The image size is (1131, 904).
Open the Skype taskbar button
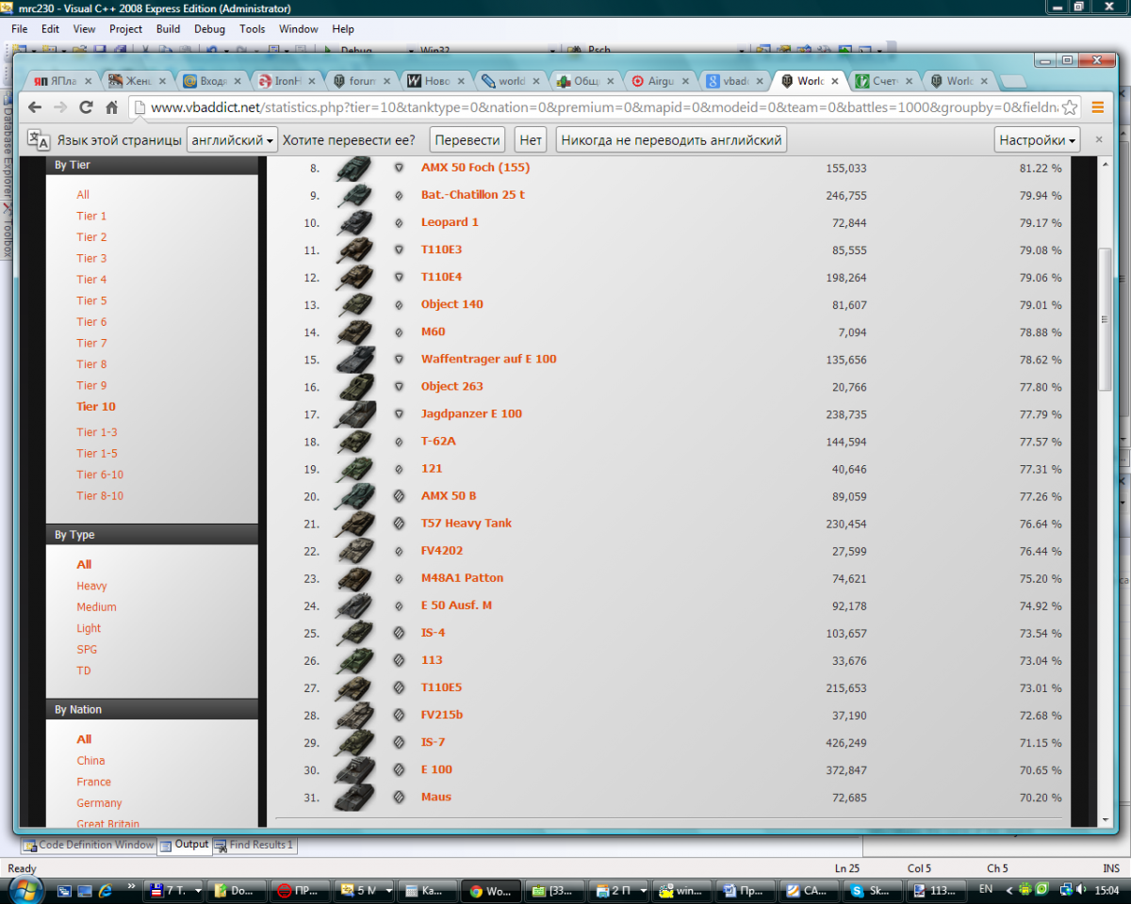click(x=871, y=890)
